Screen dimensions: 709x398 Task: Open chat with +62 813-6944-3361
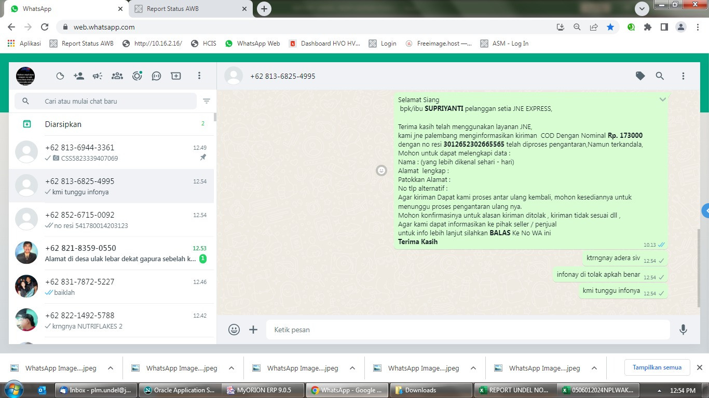(111, 152)
